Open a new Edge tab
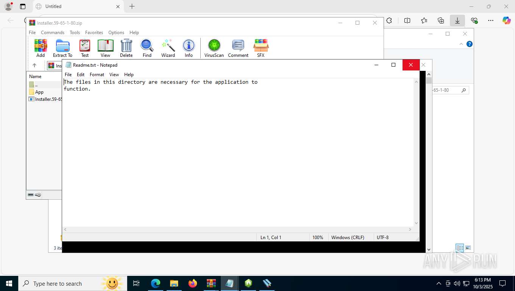 [x=132, y=6]
